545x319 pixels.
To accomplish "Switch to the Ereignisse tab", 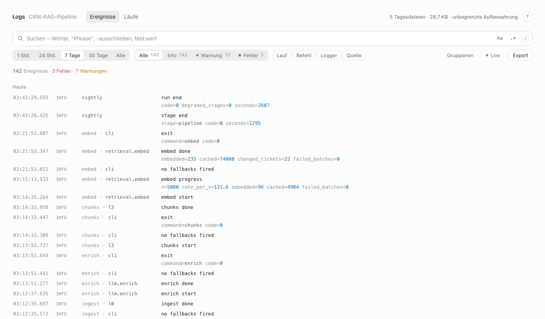I will click(x=103, y=17).
